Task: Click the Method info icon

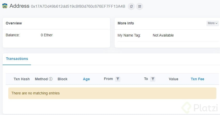Action: 51,79
